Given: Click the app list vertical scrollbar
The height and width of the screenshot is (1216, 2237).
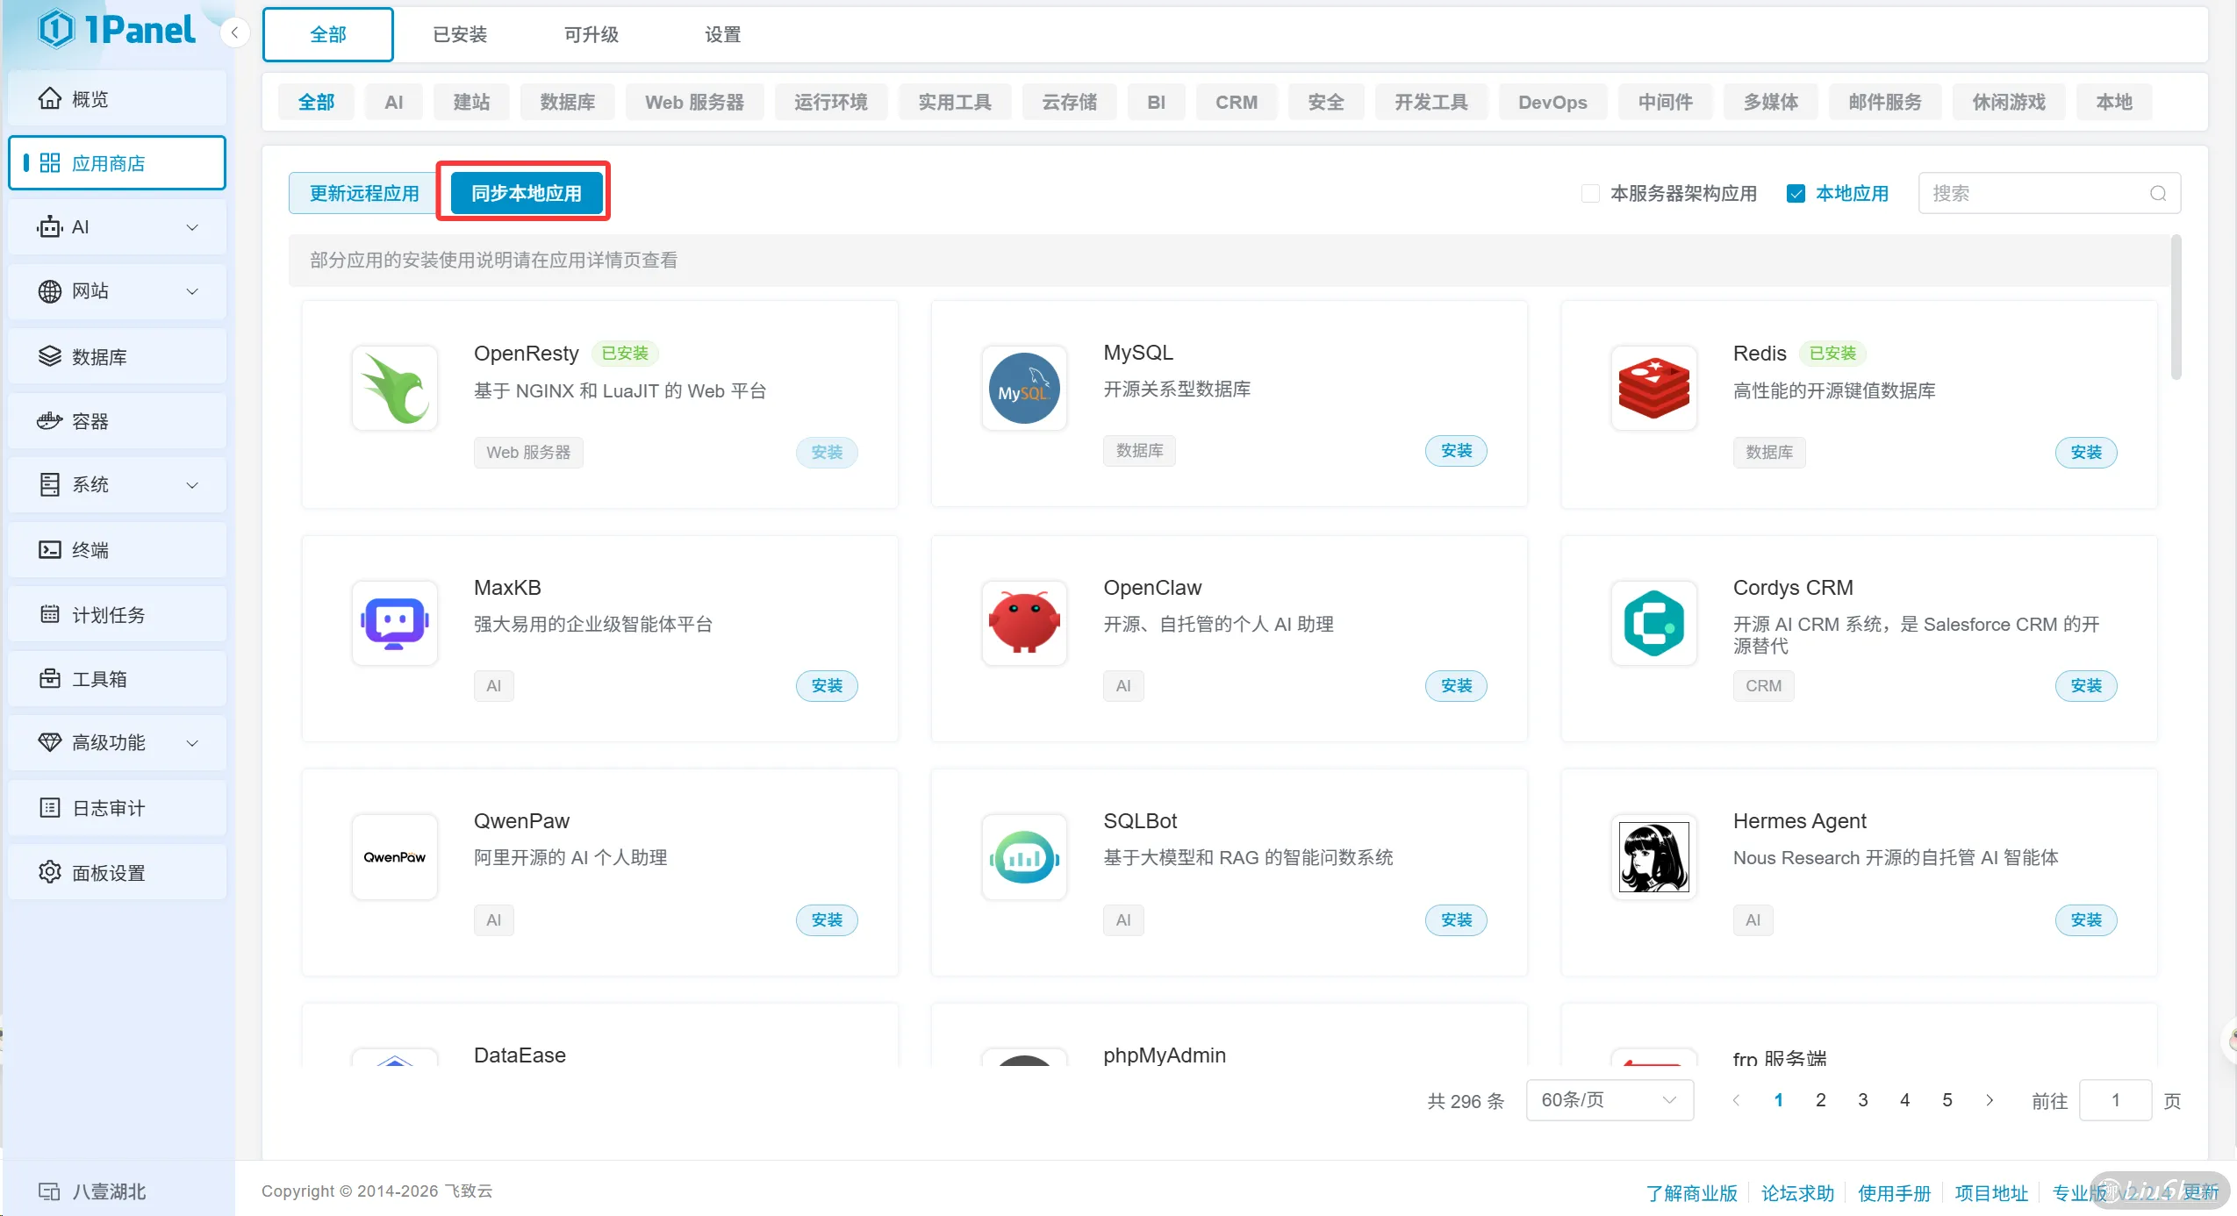Looking at the screenshot, I should coord(2176,307).
